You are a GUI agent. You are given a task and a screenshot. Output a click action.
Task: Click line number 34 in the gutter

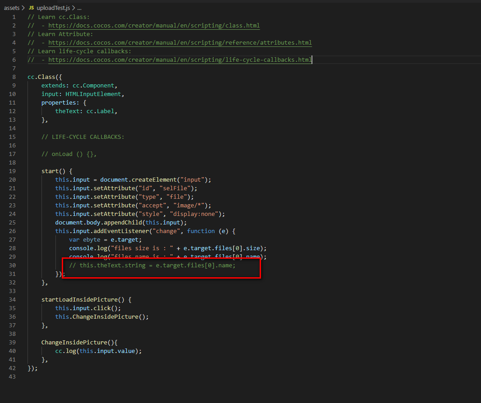coord(12,300)
